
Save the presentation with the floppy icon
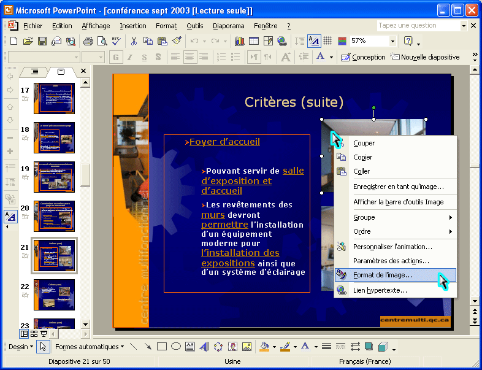(42, 41)
